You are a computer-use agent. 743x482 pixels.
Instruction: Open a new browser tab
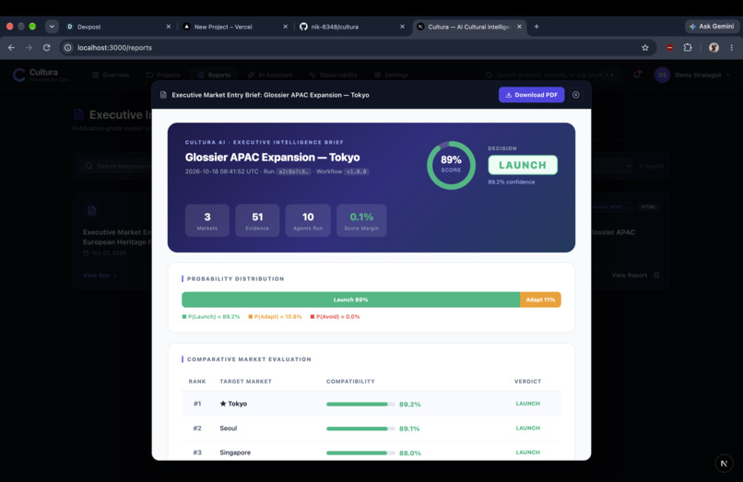point(537,27)
